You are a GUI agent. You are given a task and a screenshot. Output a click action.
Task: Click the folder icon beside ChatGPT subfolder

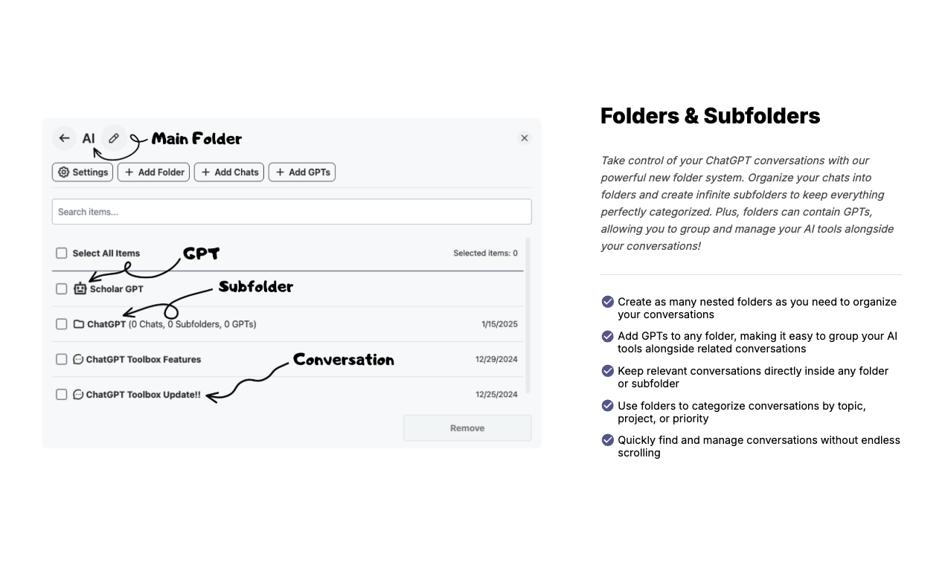[x=79, y=323]
